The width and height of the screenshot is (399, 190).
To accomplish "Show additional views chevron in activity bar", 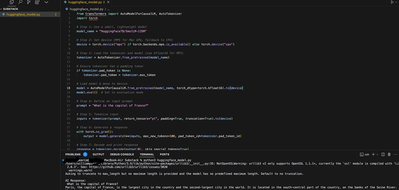I will tap(46, 2).
